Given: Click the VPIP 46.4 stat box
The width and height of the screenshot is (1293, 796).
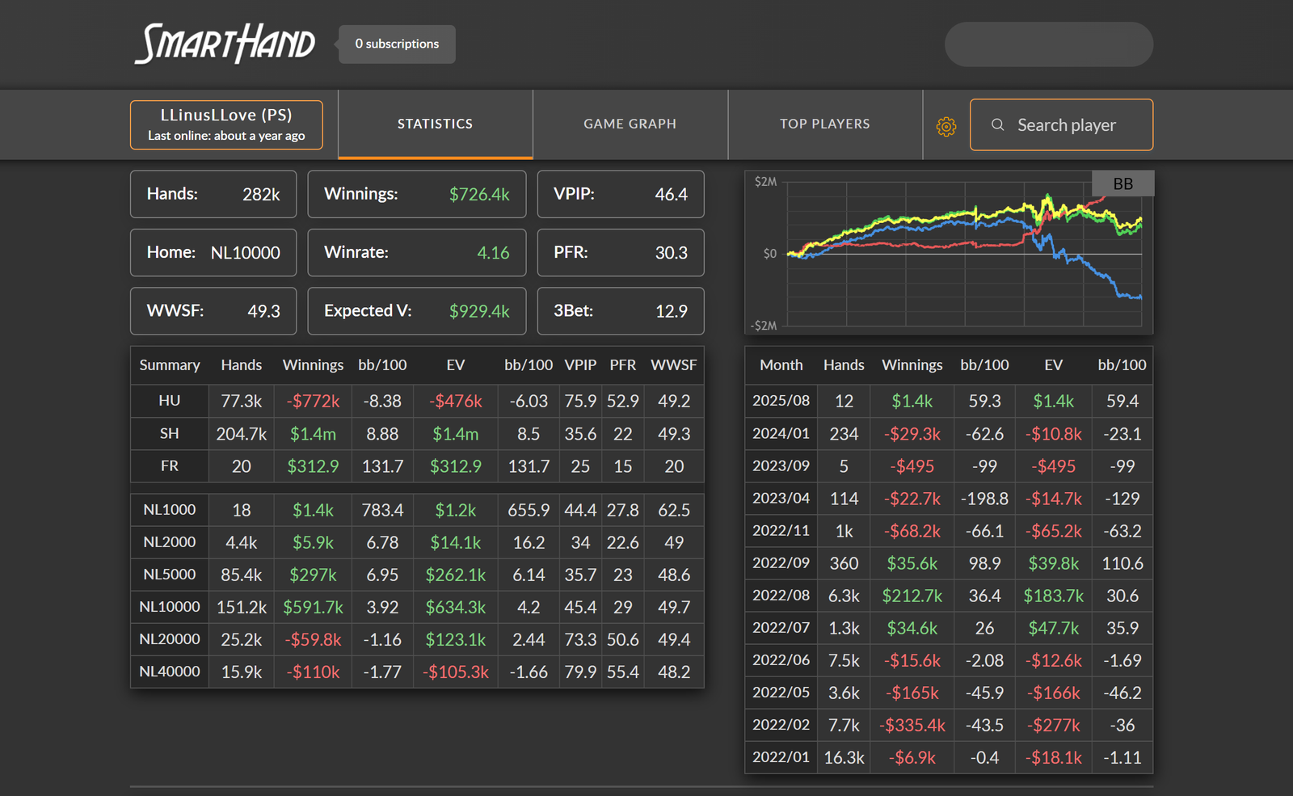Looking at the screenshot, I should pyautogui.click(x=621, y=194).
